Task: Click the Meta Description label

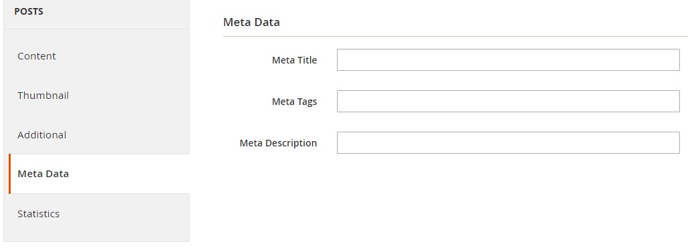Action: [278, 143]
